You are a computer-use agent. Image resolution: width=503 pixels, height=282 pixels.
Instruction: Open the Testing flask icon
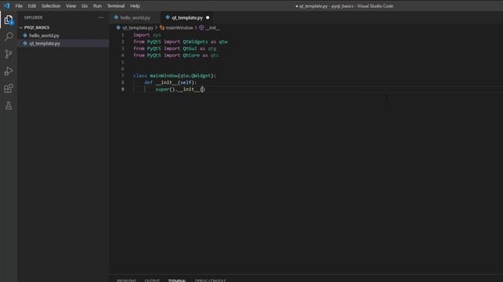(x=9, y=106)
